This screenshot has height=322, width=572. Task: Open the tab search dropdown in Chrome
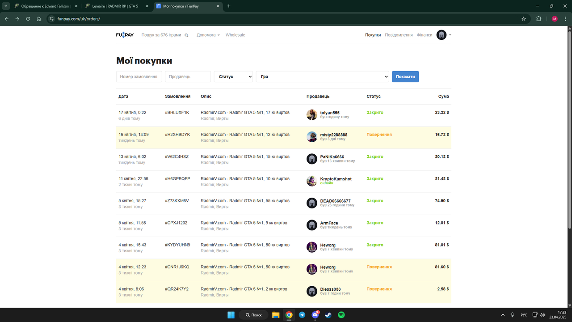pos(6,6)
